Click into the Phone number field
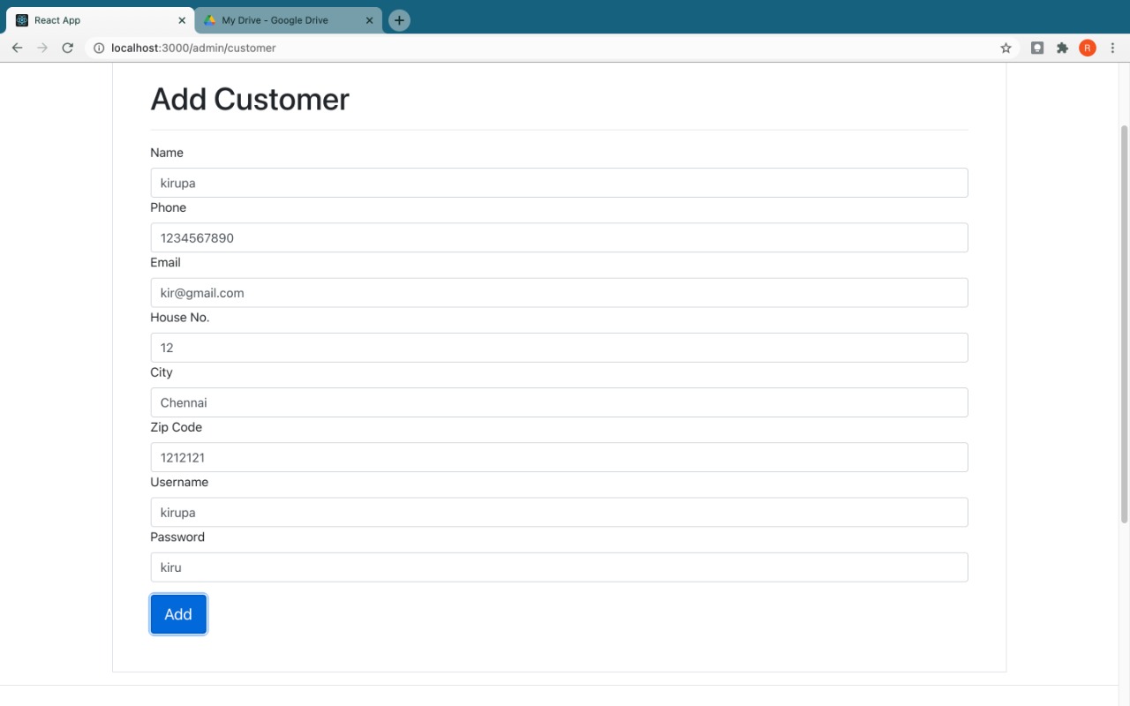Screen dimensions: 1130x706 pos(559,237)
